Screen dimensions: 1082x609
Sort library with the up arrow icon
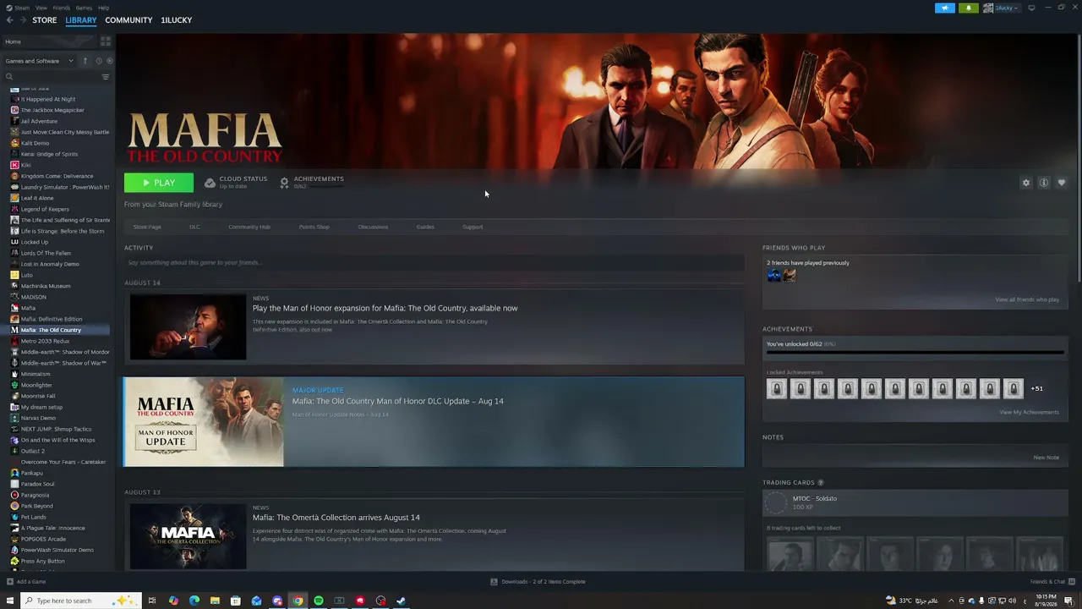click(x=85, y=61)
